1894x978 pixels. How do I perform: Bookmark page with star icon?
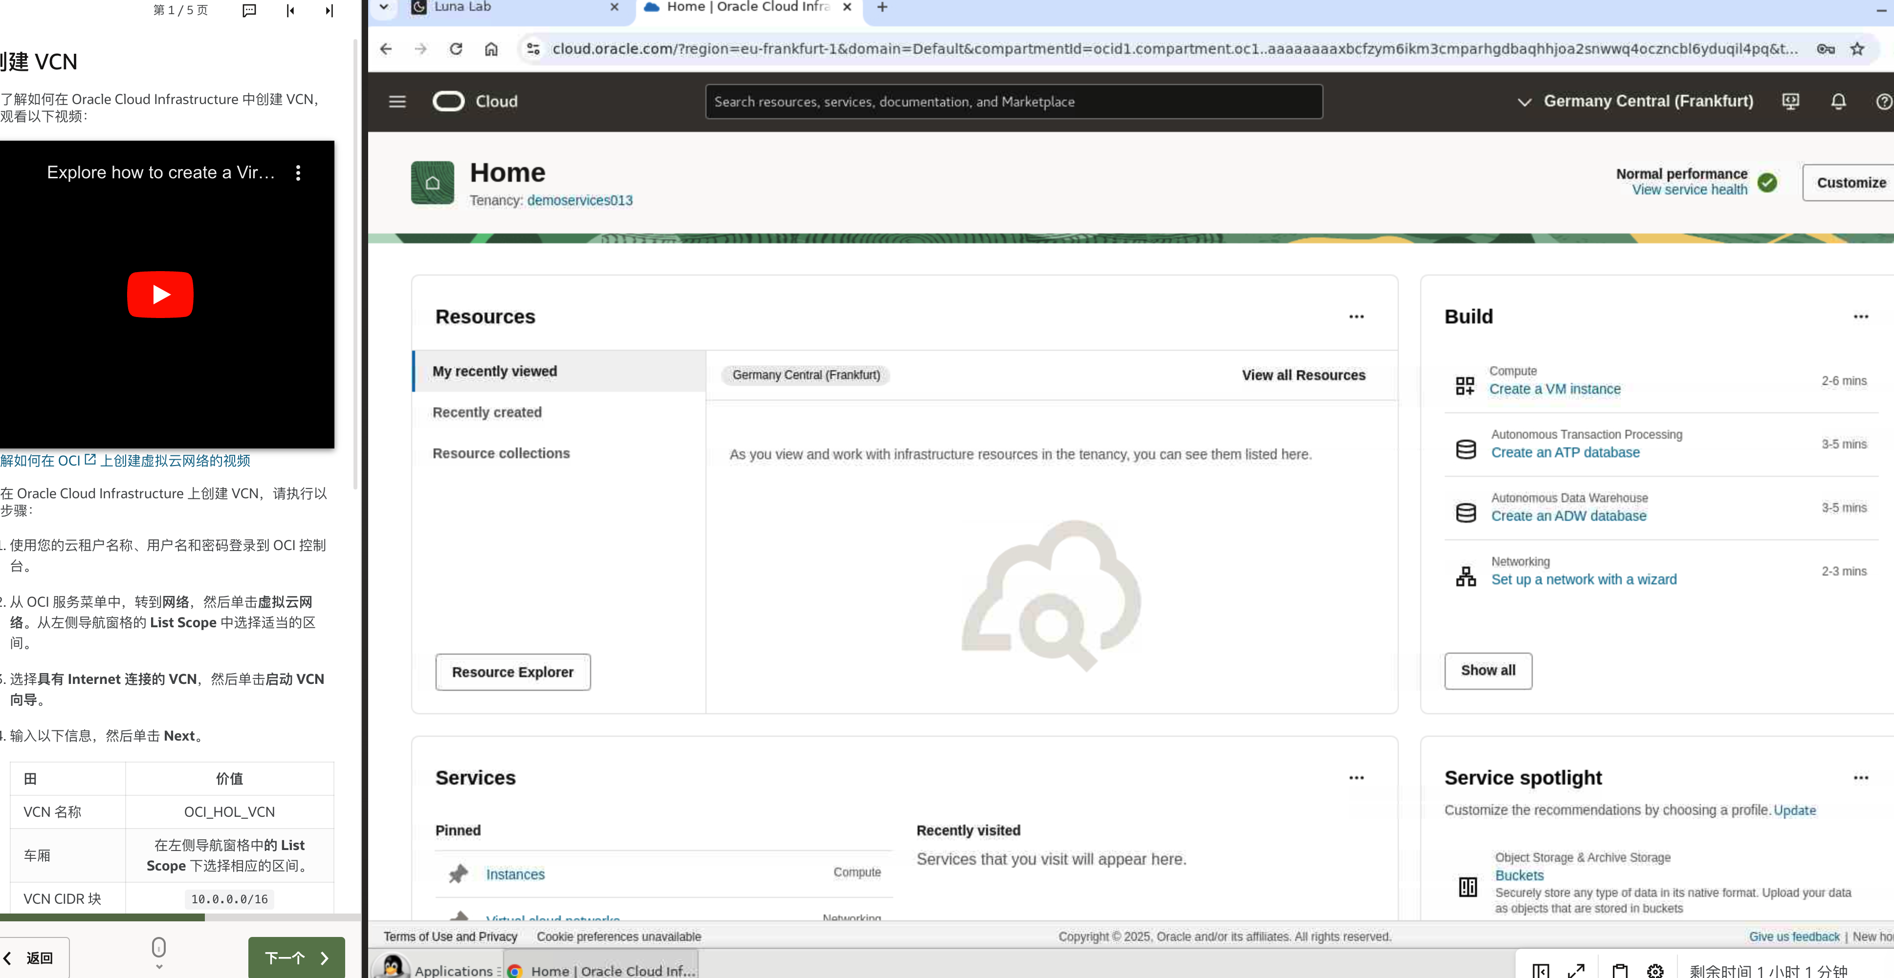pos(1857,49)
